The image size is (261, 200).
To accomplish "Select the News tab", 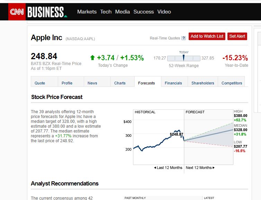I will (92, 83).
